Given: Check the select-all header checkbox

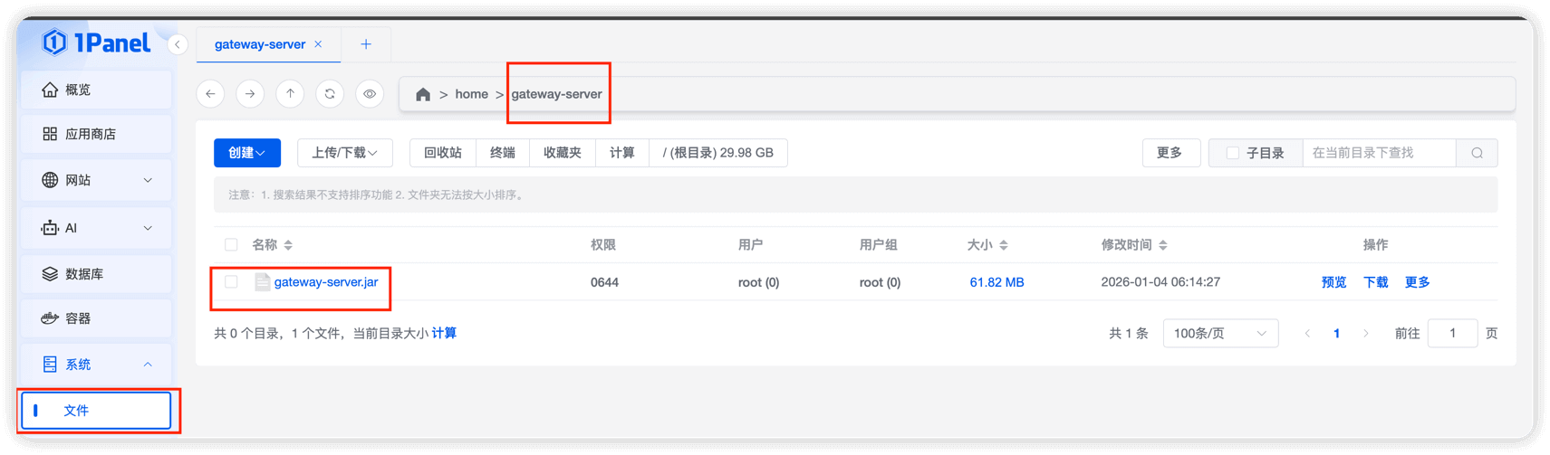Looking at the screenshot, I should click(x=232, y=245).
